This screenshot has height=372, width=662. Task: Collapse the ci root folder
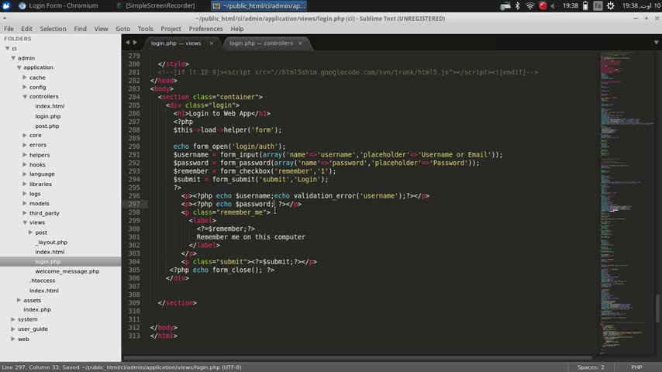point(7,48)
